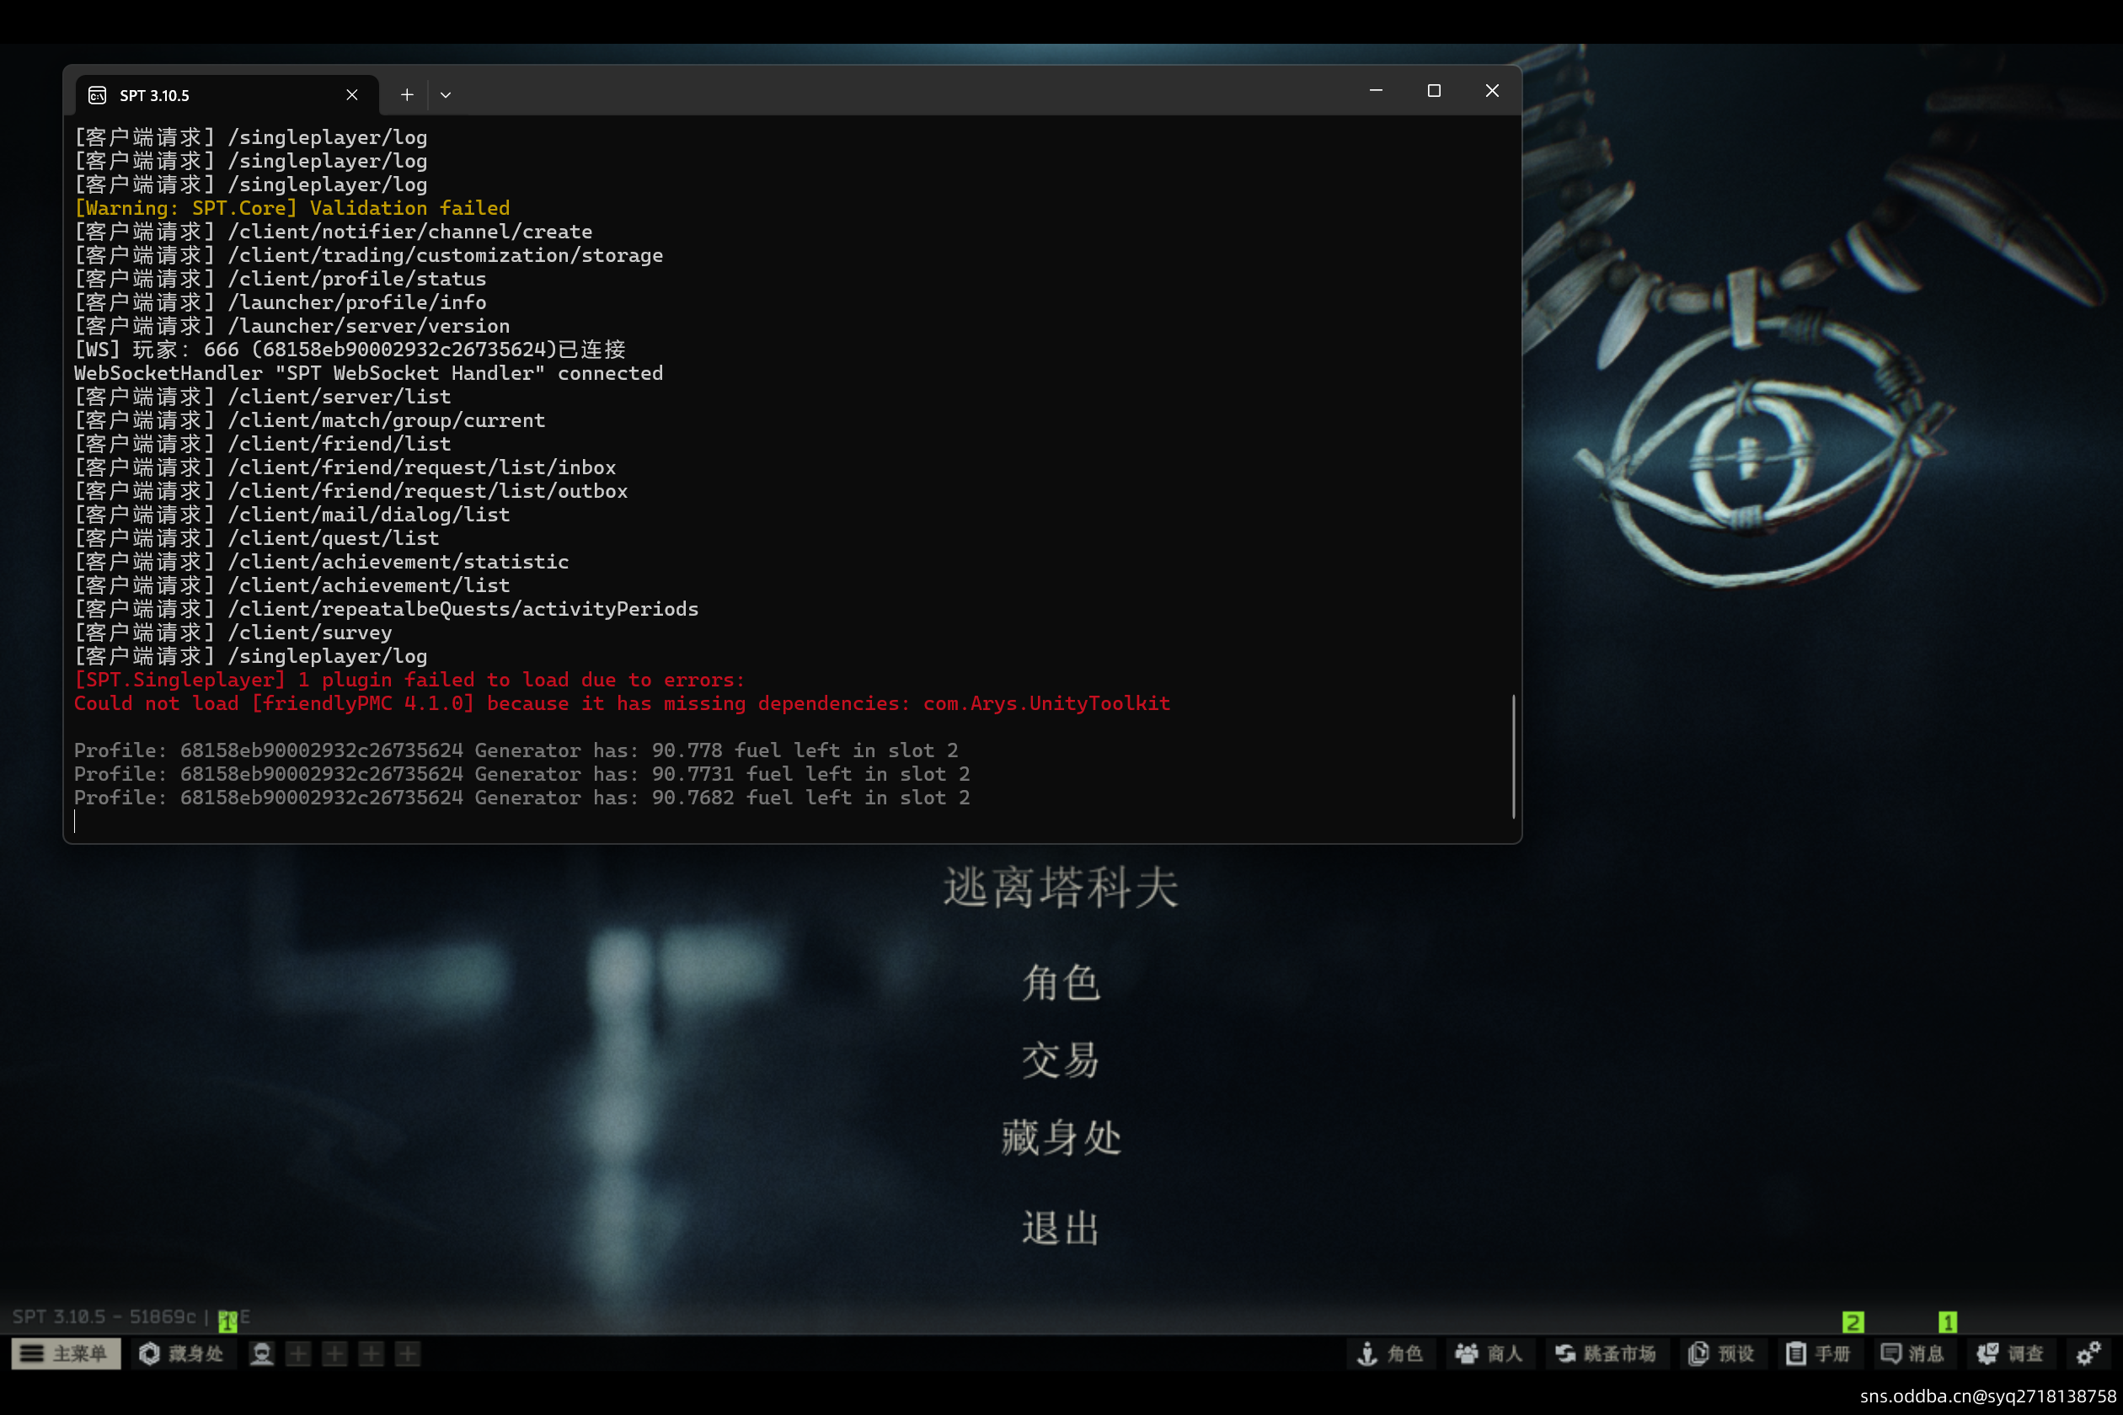Image resolution: width=2123 pixels, height=1415 pixels.
Task: Open 调查 survey in bottom bar
Action: click(2010, 1354)
